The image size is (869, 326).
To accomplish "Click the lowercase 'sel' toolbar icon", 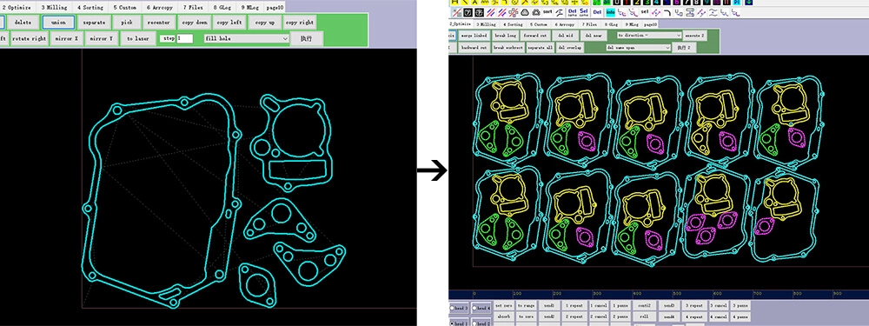I will coord(645,11).
